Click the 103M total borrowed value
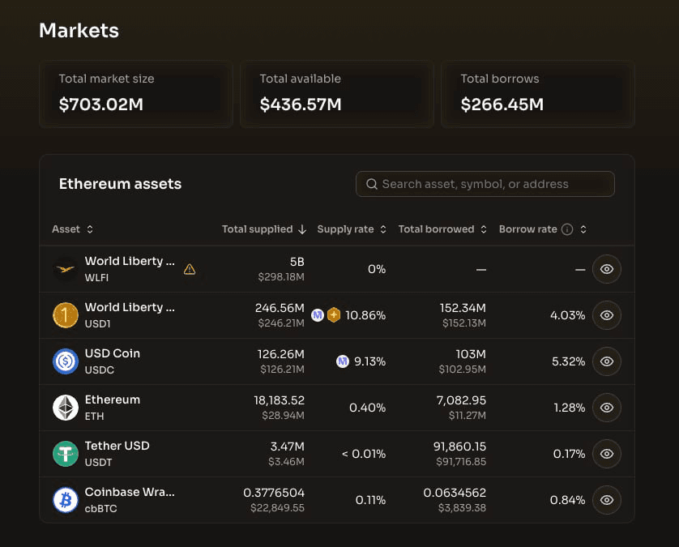This screenshot has height=547, width=679. (x=471, y=354)
